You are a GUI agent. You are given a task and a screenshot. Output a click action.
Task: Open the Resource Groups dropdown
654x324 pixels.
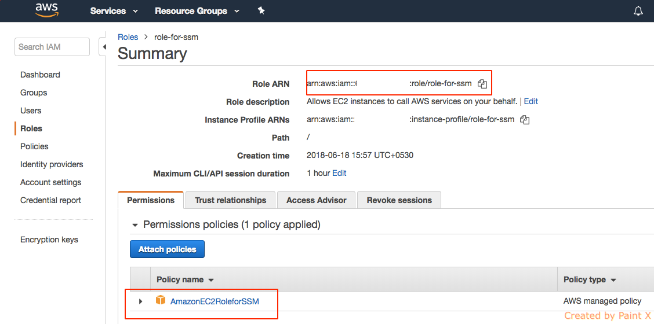point(197,11)
